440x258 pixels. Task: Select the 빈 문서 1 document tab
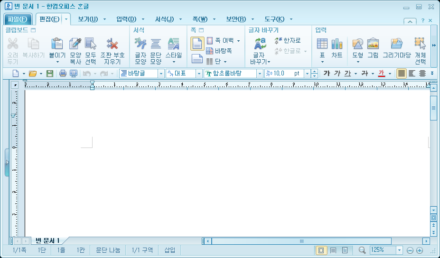tap(47, 240)
